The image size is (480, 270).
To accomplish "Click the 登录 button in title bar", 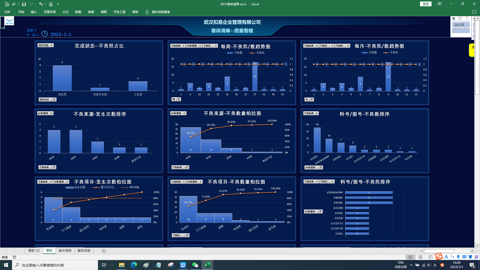I will click(x=426, y=4).
